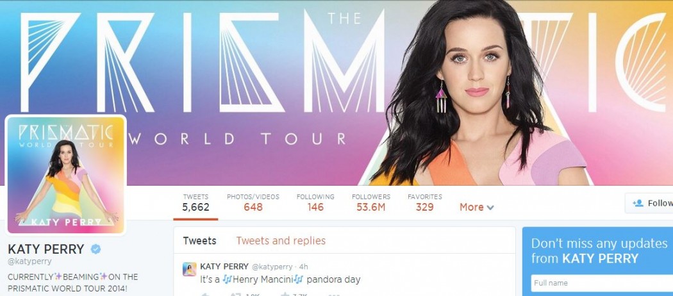This screenshot has width=673, height=296.
Task: Click the follow person icon on the Follow button
Action: click(x=638, y=203)
